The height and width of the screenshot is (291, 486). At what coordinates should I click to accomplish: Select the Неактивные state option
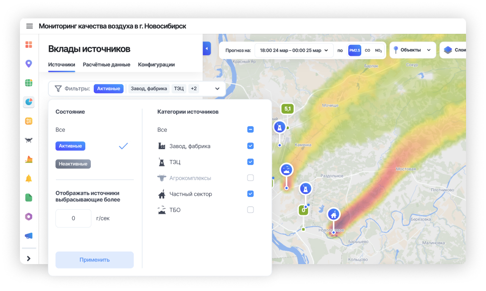pos(73,164)
